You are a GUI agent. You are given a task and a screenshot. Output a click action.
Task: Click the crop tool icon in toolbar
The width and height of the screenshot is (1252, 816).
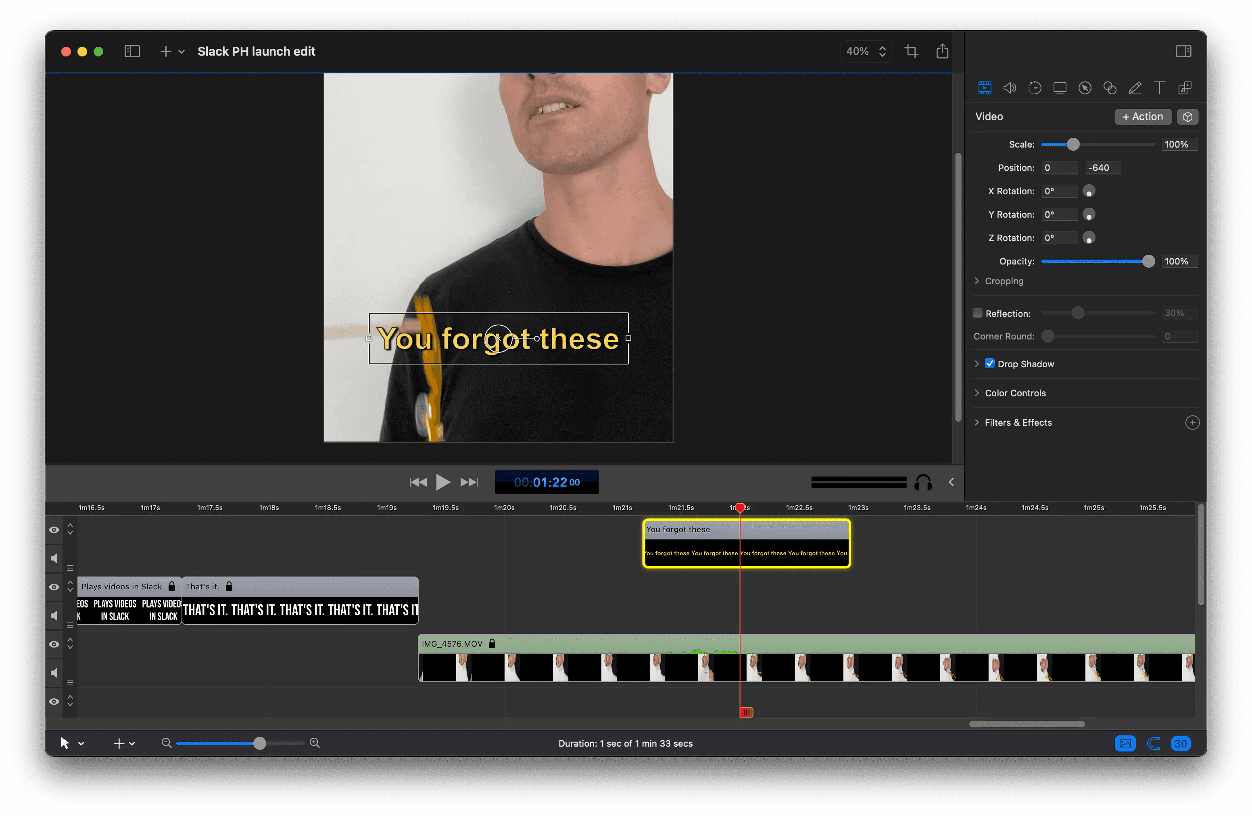tap(911, 51)
